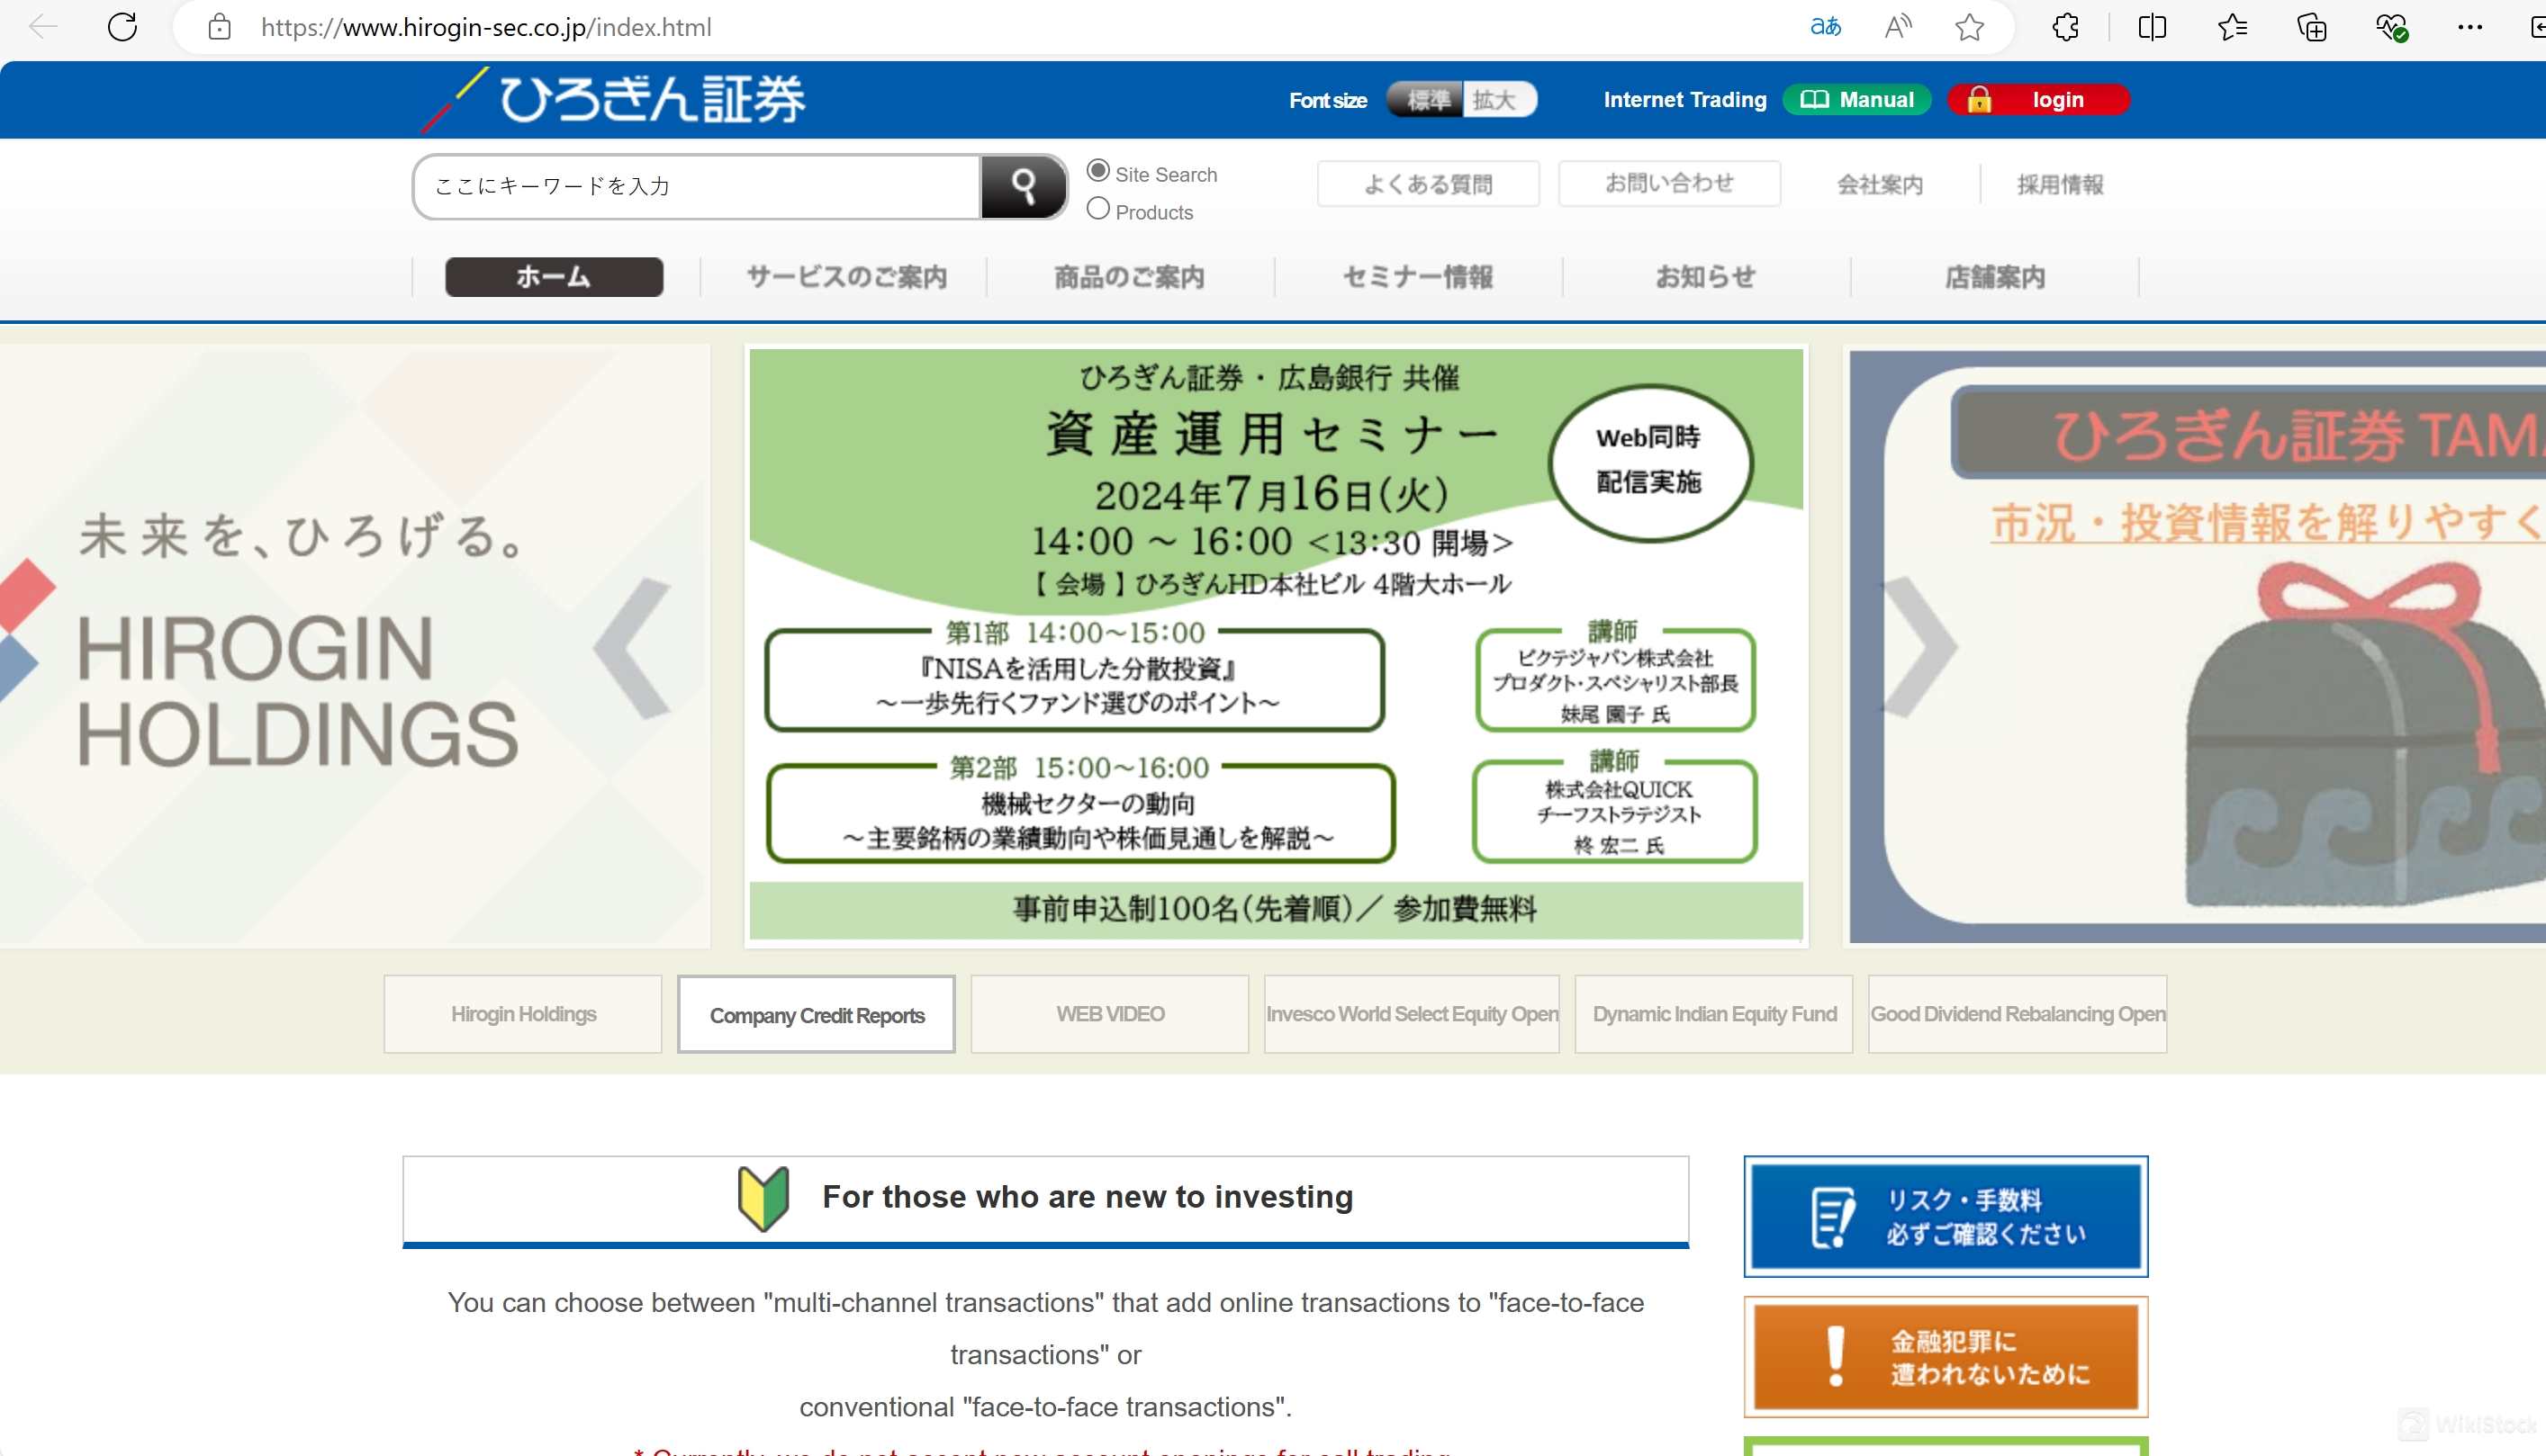Activate the read aloud icon

(1898, 27)
